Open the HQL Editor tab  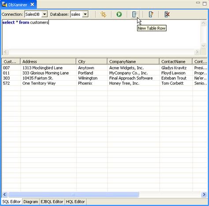point(75,202)
